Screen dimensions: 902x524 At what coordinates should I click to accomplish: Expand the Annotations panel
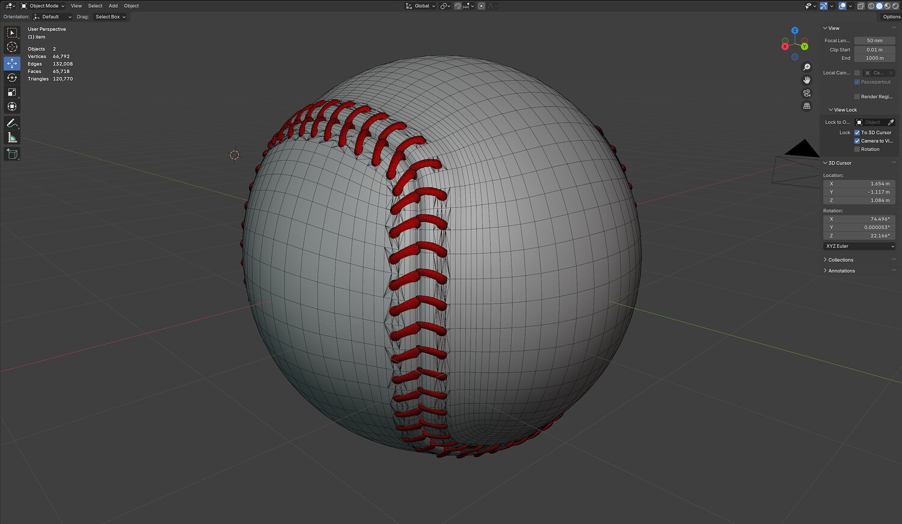(x=839, y=271)
